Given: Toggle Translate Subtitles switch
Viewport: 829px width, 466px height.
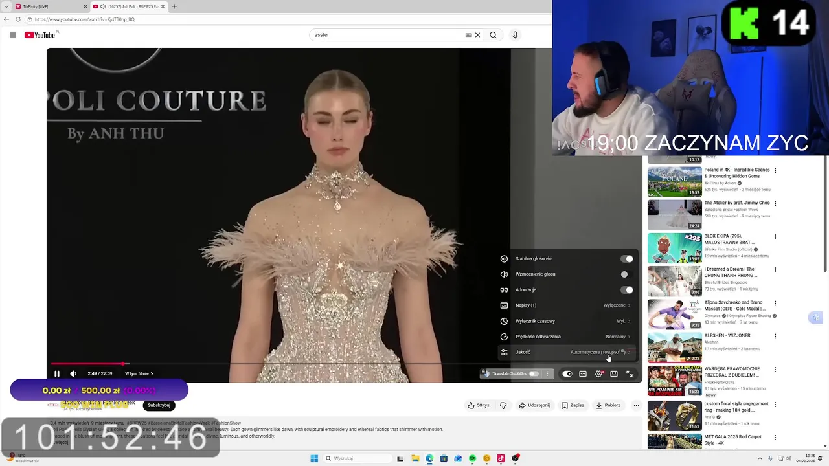Looking at the screenshot, I should click(534, 373).
